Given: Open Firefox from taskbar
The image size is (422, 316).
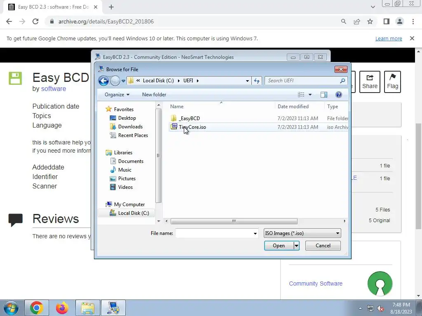Looking at the screenshot, I should pyautogui.click(x=62, y=308).
